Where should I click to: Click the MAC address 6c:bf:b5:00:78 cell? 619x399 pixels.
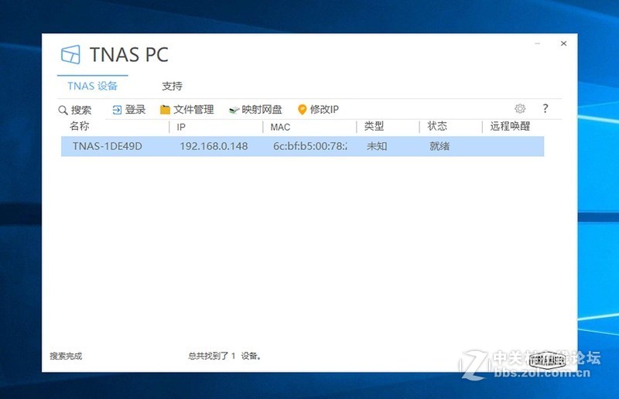coord(310,146)
